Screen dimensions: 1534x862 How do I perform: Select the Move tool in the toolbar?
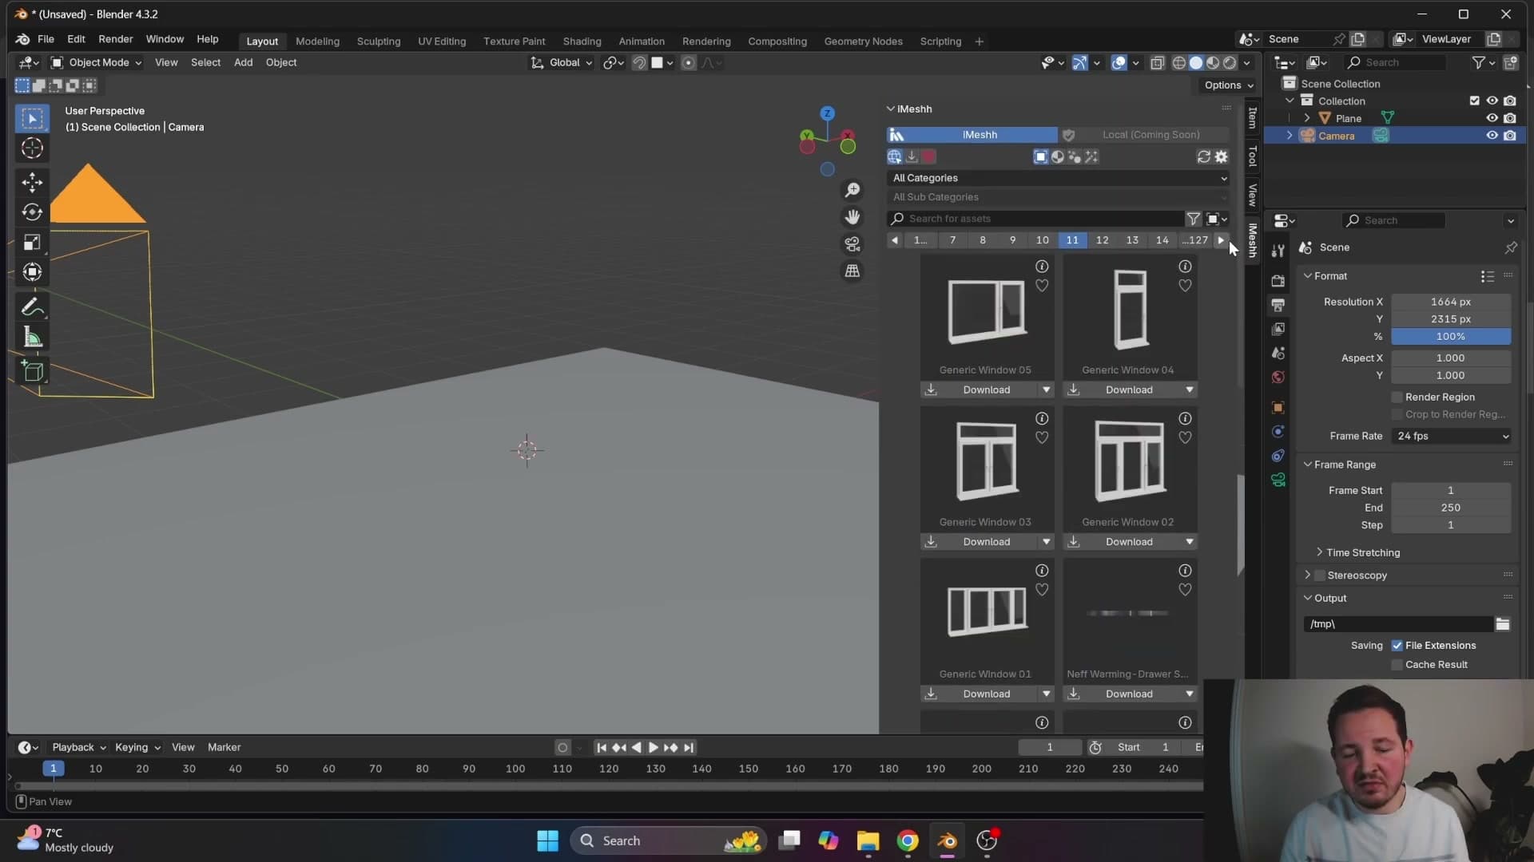point(32,182)
